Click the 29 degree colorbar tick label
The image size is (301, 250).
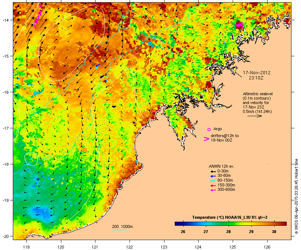(x=251, y=232)
